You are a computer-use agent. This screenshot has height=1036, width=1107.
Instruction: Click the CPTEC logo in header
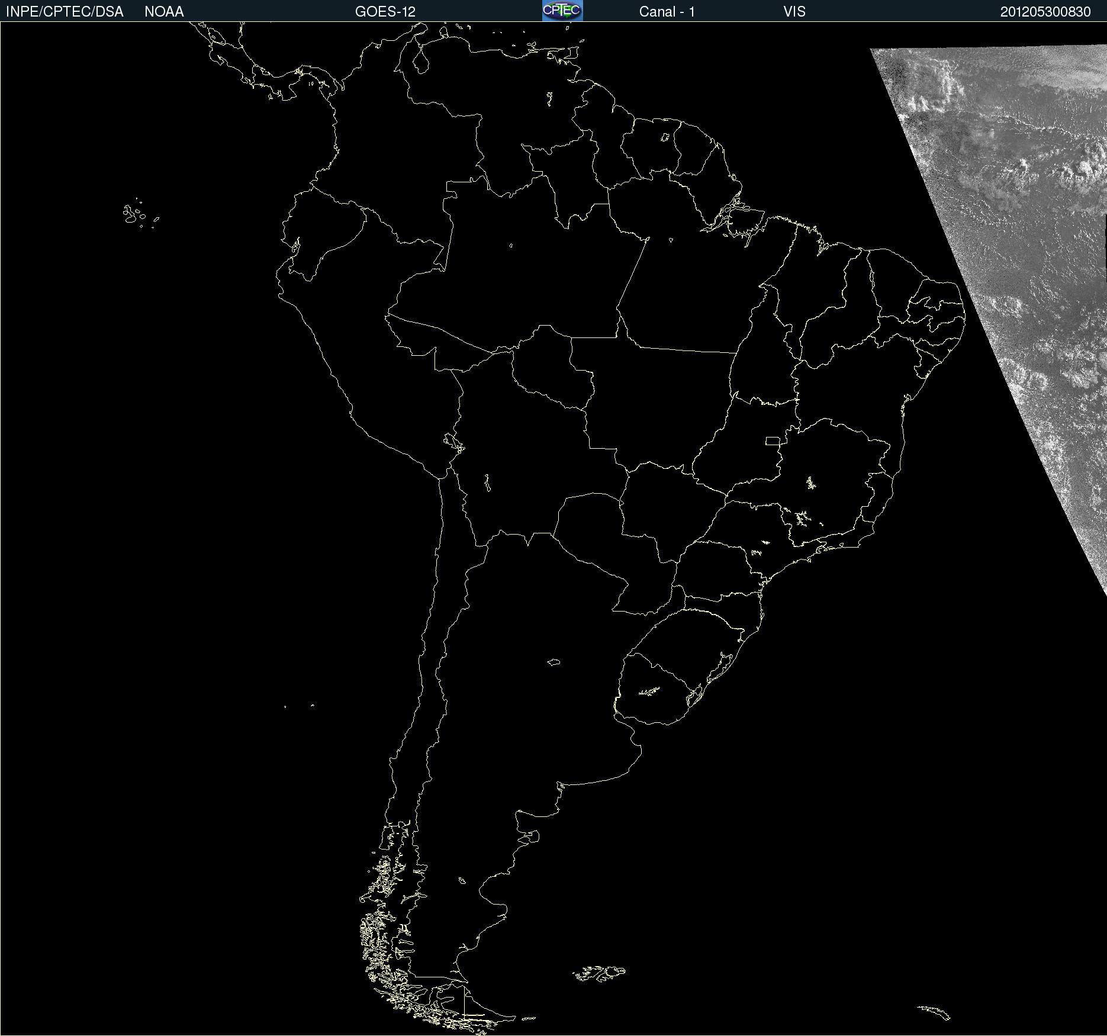[562, 11]
